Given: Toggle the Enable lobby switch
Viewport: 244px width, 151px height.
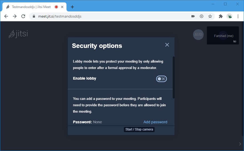Looking at the screenshot, I should click(x=162, y=79).
